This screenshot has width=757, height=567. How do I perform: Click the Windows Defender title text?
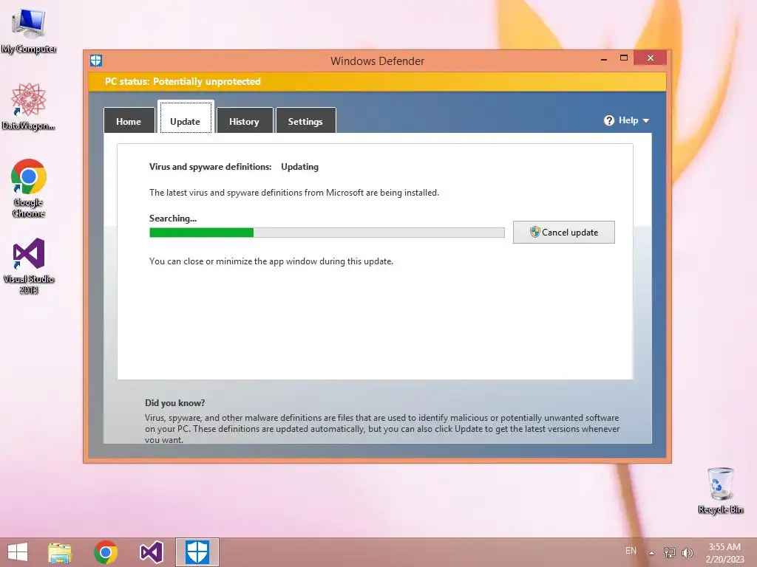pyautogui.click(x=378, y=61)
